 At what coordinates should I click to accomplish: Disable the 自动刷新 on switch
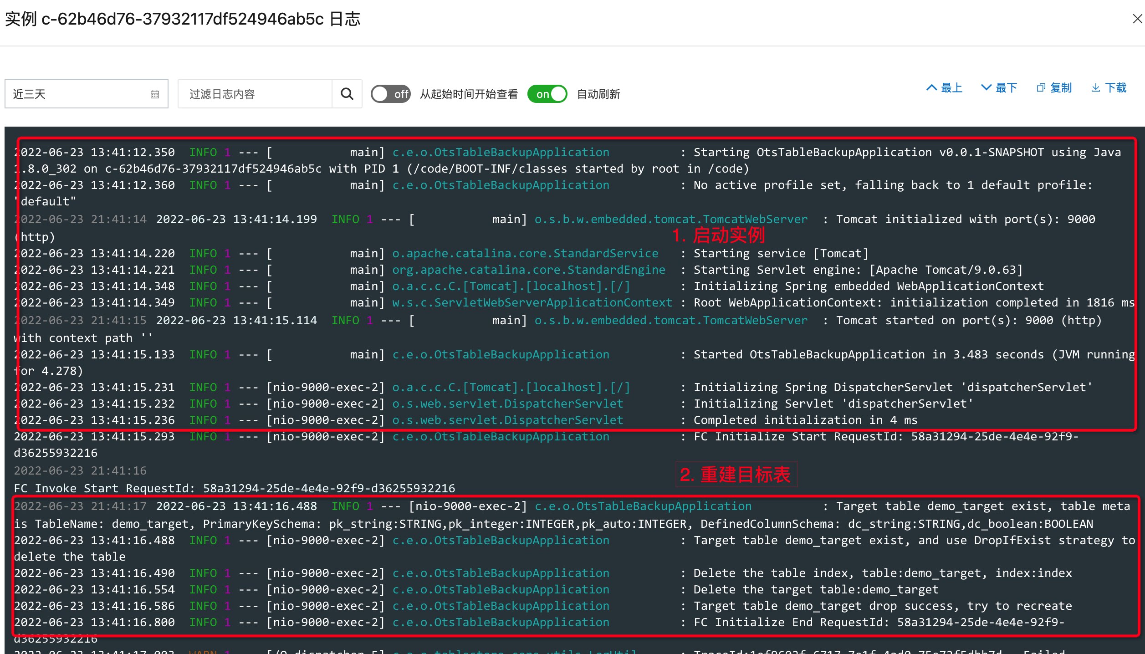pos(547,94)
